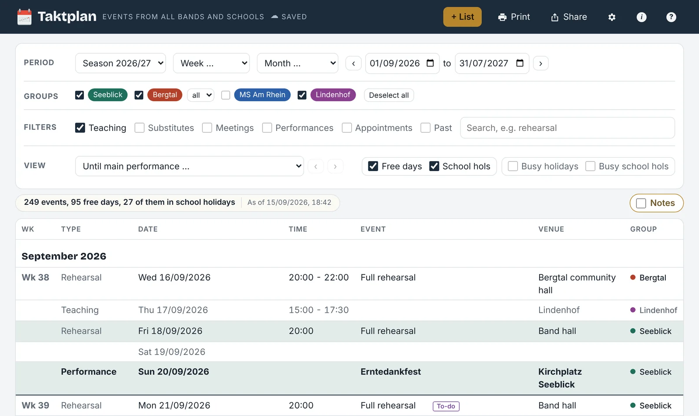Click the To-do tag on Mon 21/09/2026 rehearsal
The height and width of the screenshot is (416, 699).
(x=446, y=406)
